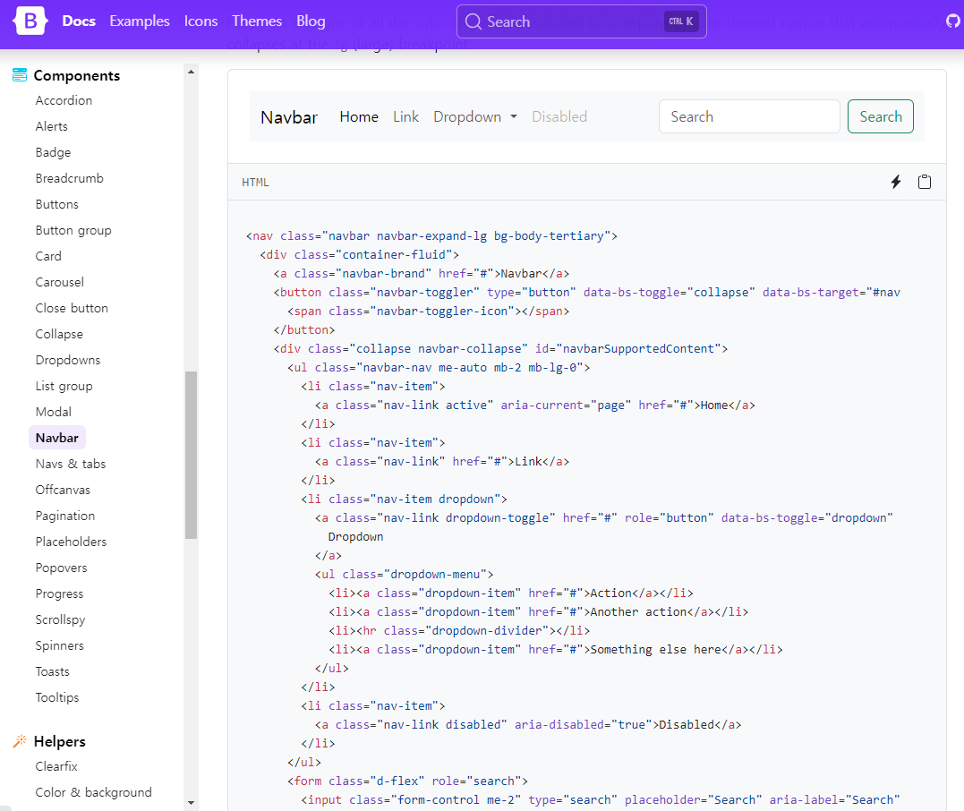Go to Breadcrumb component page

70,178
